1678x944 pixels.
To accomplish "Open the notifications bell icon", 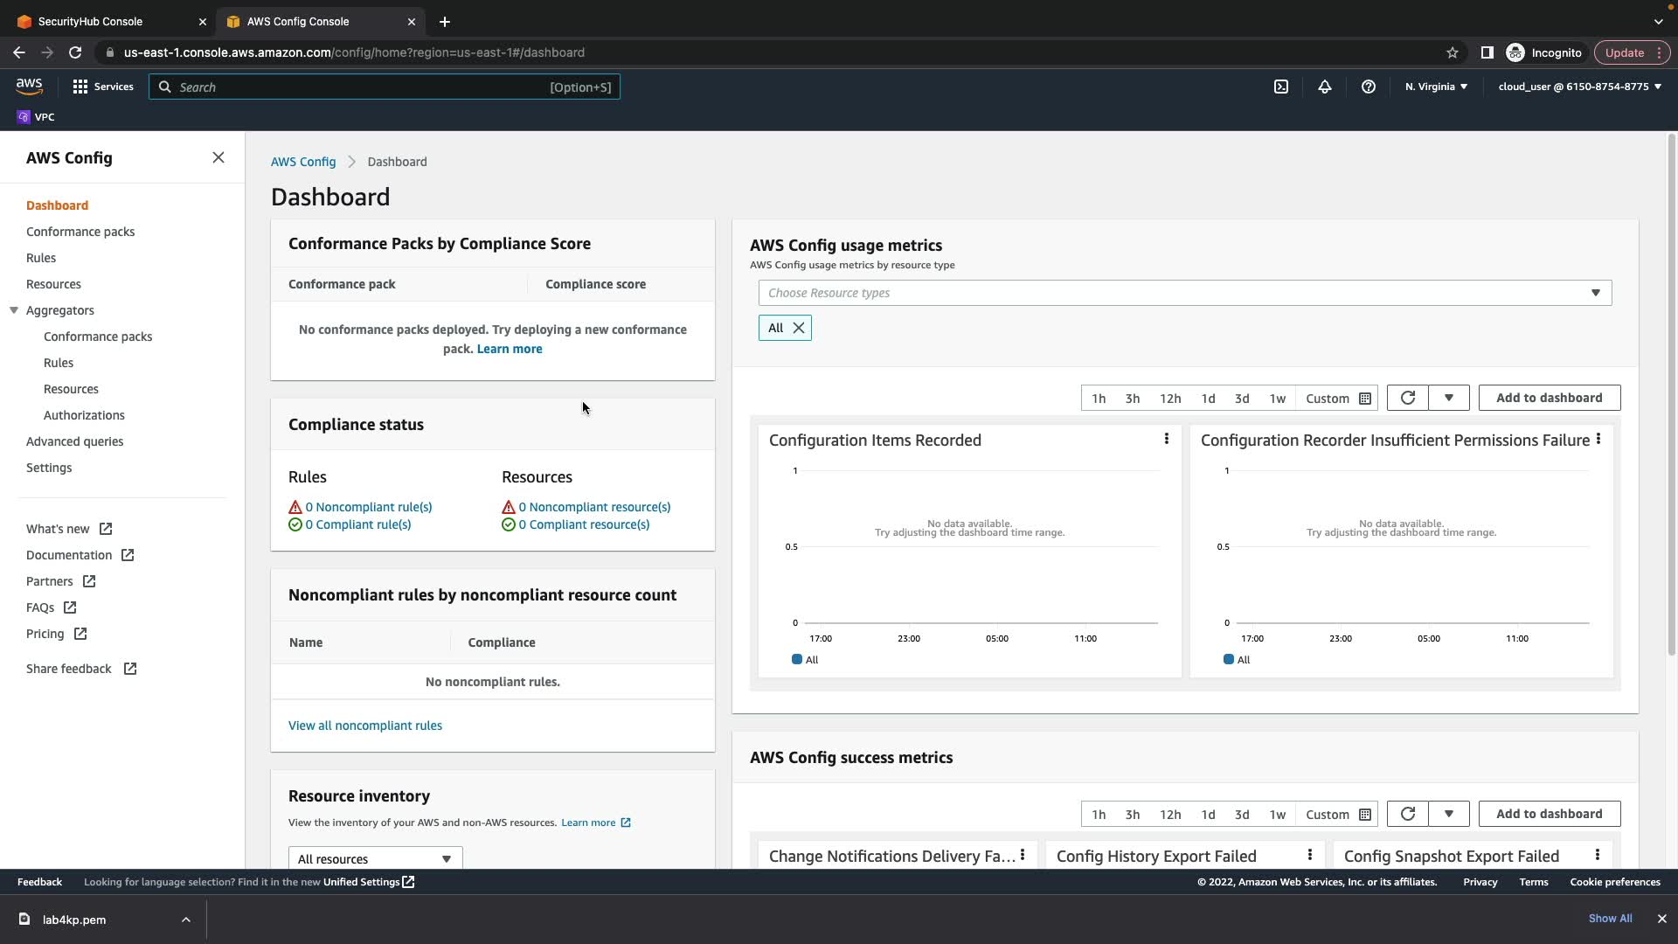I will [1325, 87].
